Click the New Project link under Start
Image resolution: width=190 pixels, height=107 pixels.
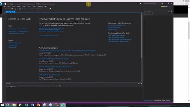click(12, 29)
